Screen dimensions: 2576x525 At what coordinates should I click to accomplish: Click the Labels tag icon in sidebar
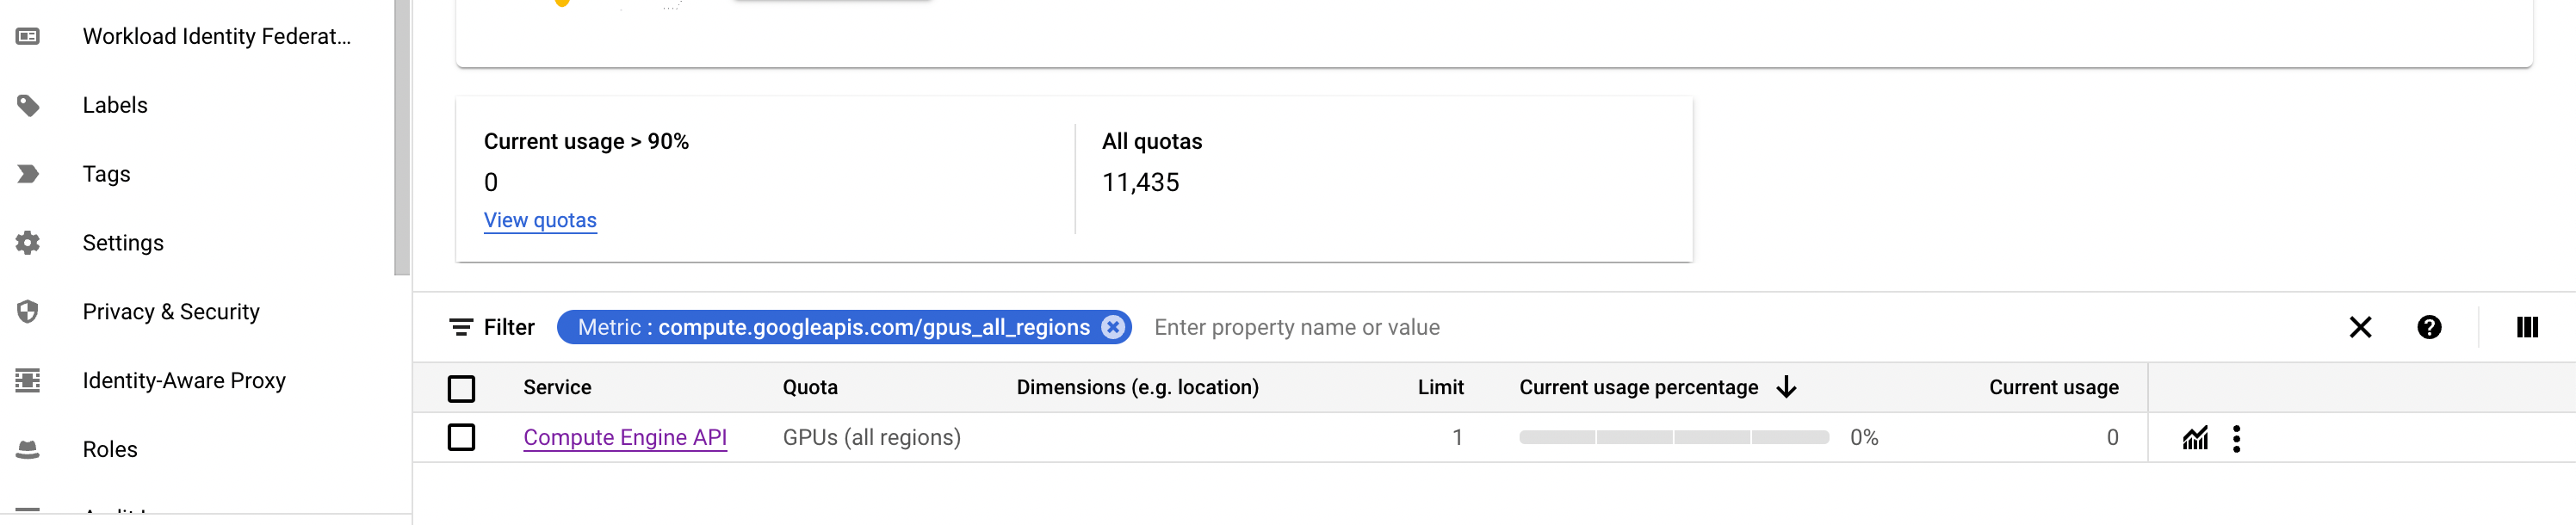click(x=28, y=105)
